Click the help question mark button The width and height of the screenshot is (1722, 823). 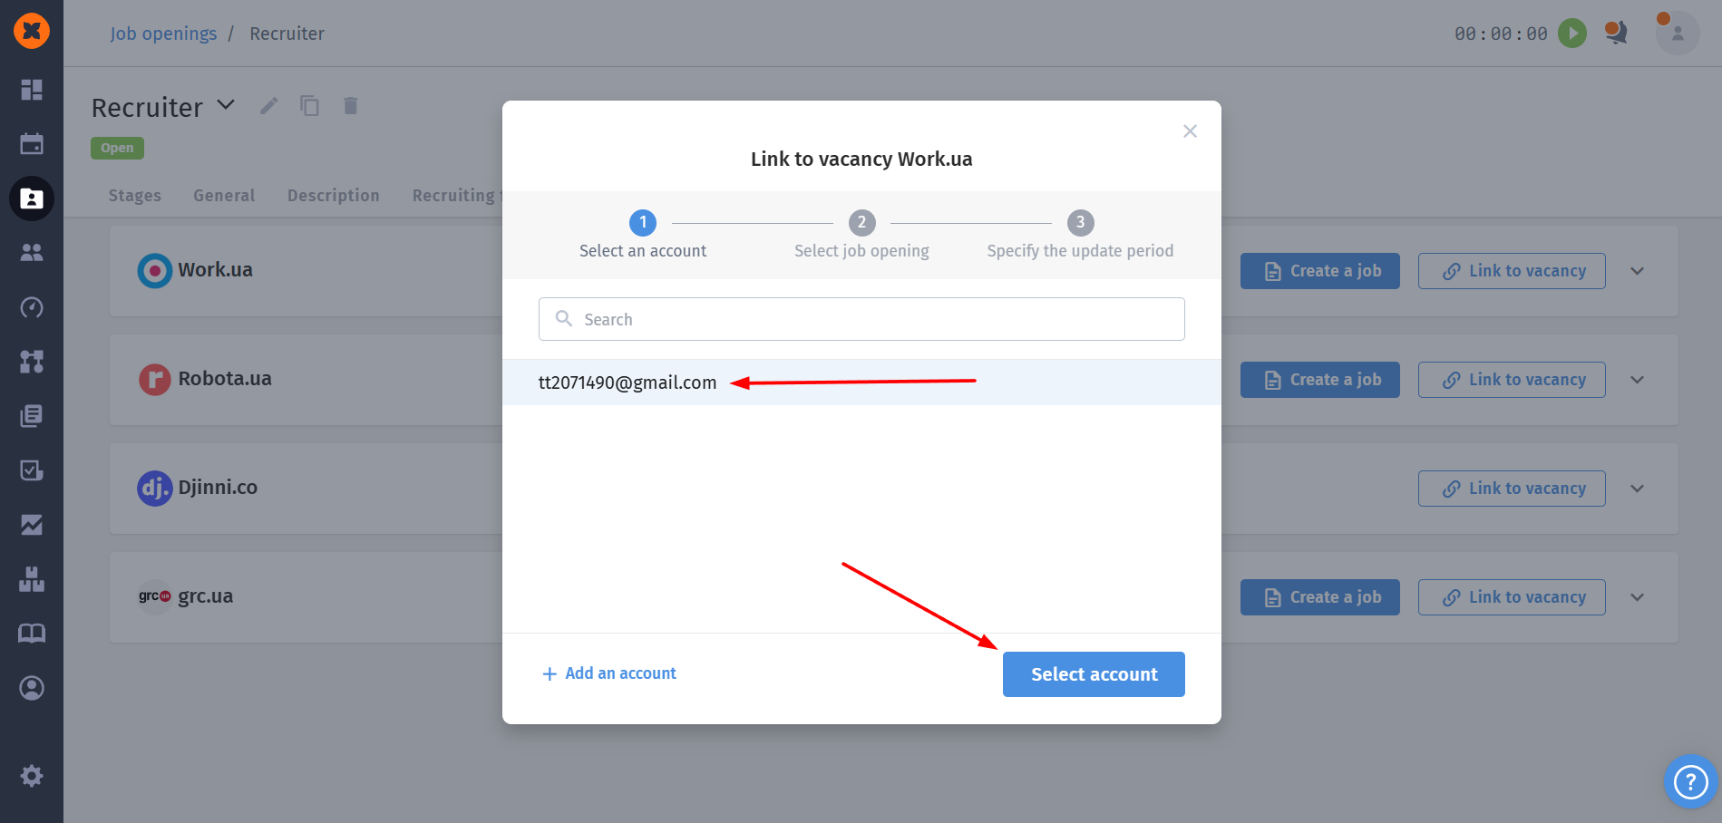click(1690, 781)
